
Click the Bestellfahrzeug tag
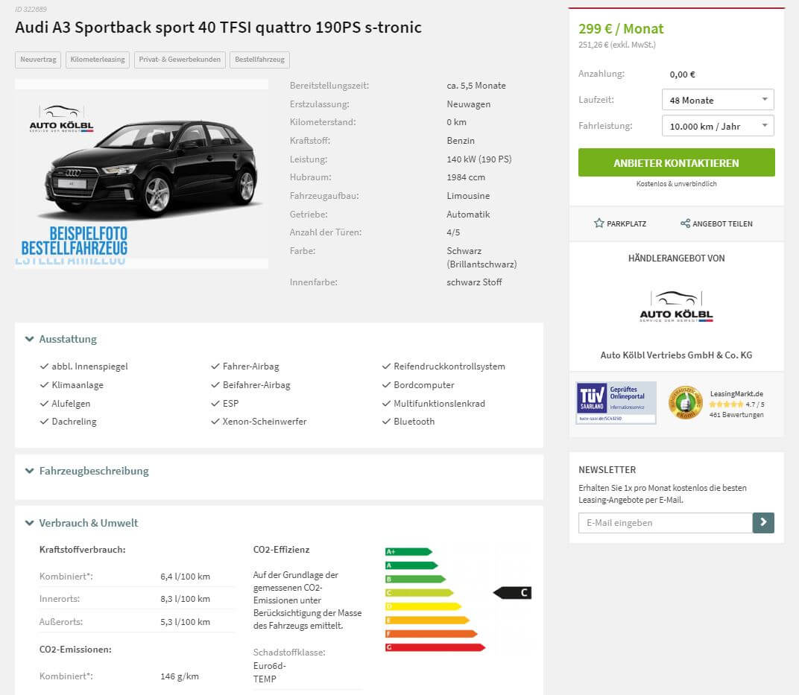click(260, 60)
